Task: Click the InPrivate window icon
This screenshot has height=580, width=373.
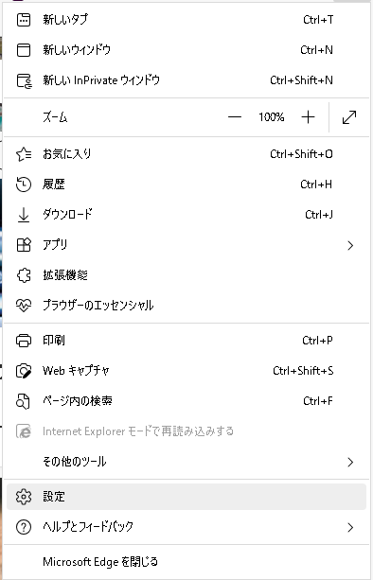Action: [x=25, y=80]
